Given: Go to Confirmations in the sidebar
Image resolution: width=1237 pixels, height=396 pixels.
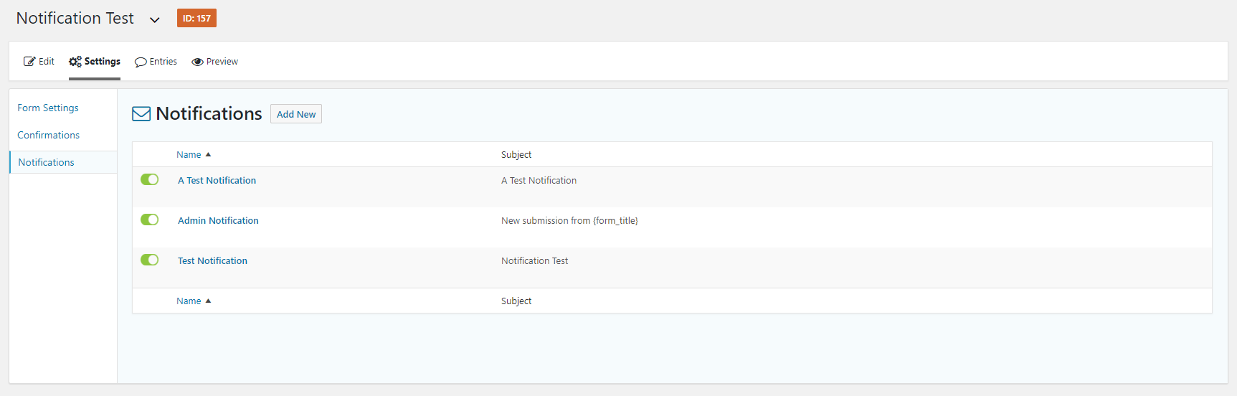Looking at the screenshot, I should [48, 135].
